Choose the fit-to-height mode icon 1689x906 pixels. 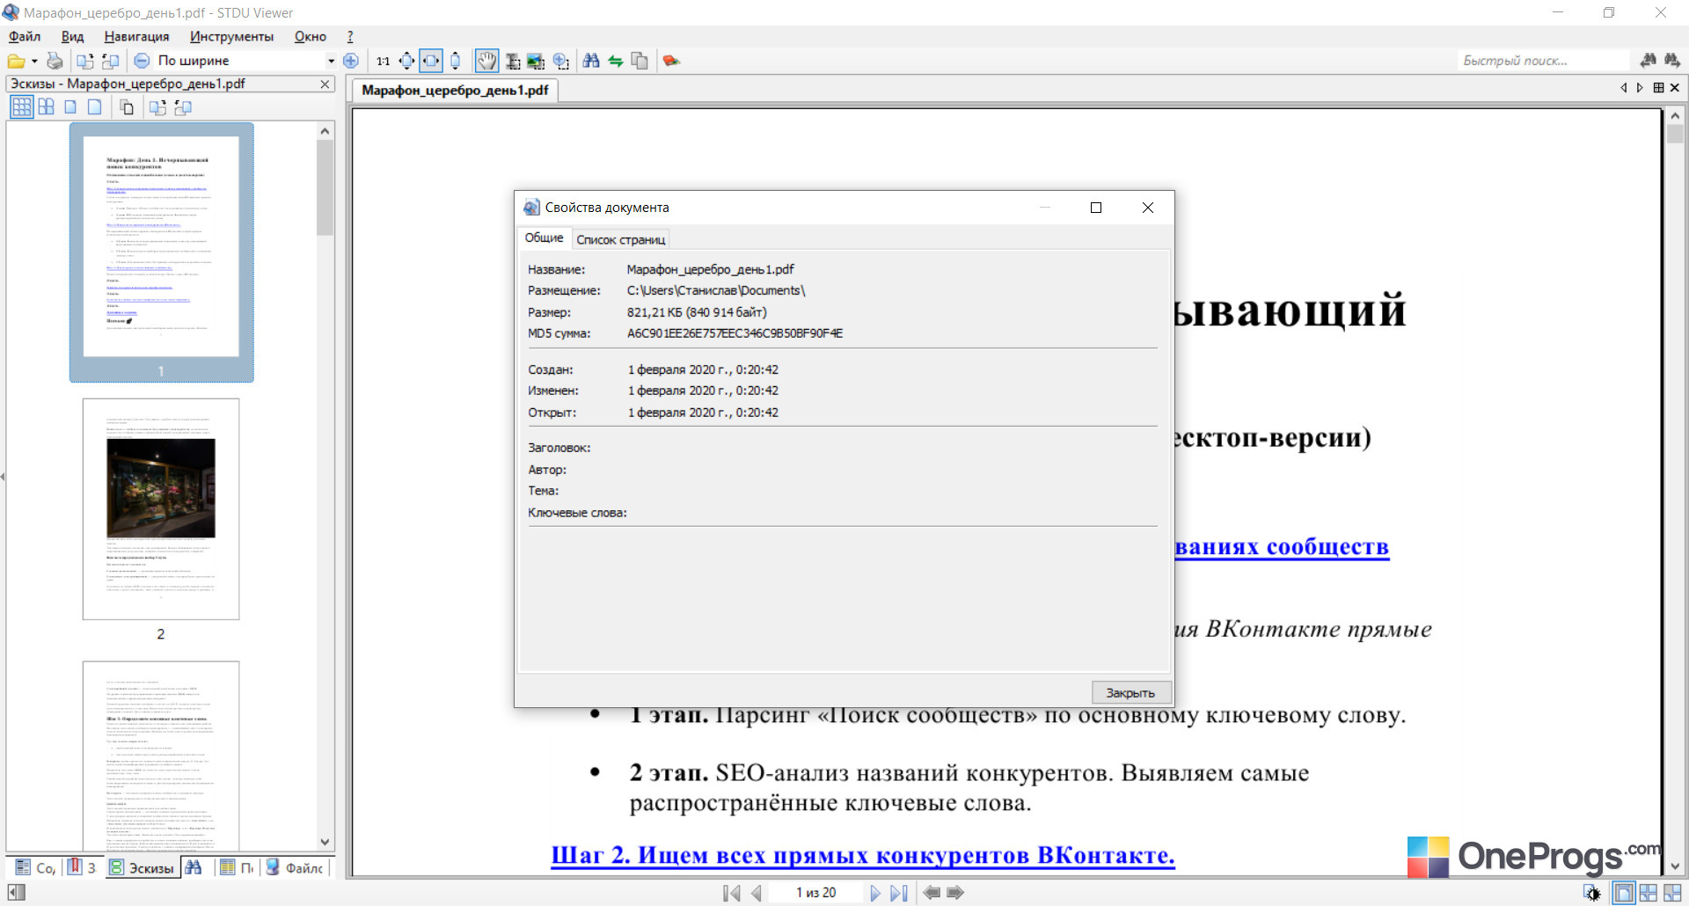(x=455, y=61)
